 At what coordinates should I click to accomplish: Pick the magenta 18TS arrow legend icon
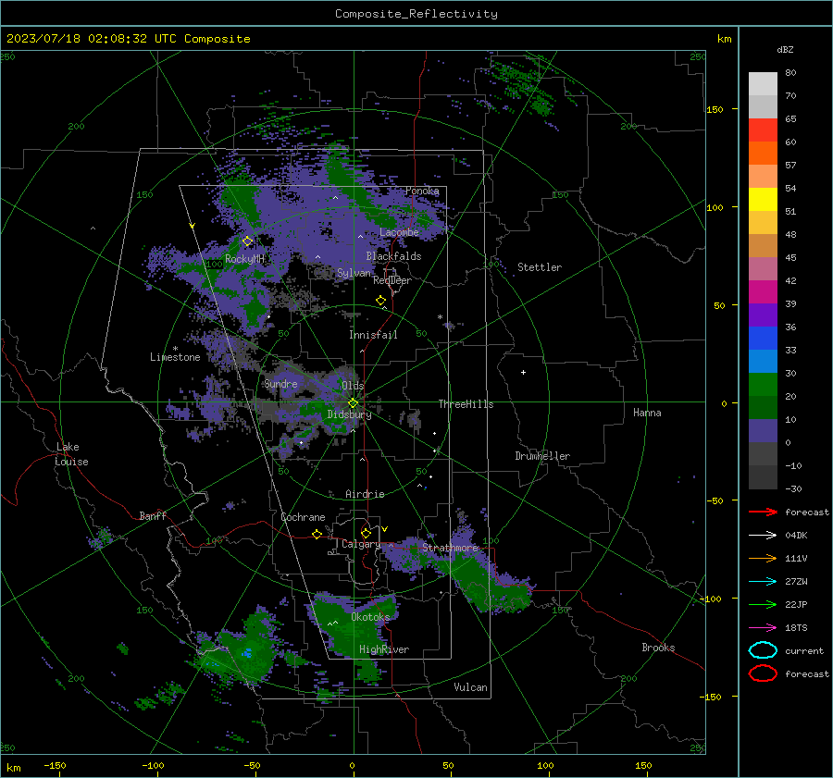[763, 628]
